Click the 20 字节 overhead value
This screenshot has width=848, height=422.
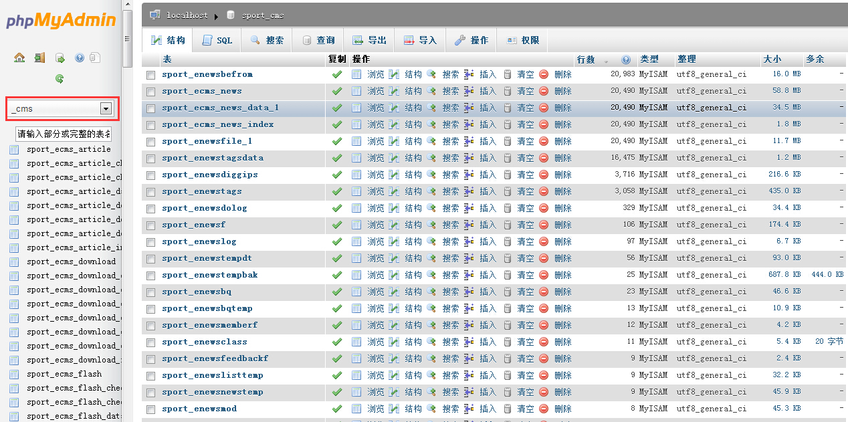click(x=829, y=342)
